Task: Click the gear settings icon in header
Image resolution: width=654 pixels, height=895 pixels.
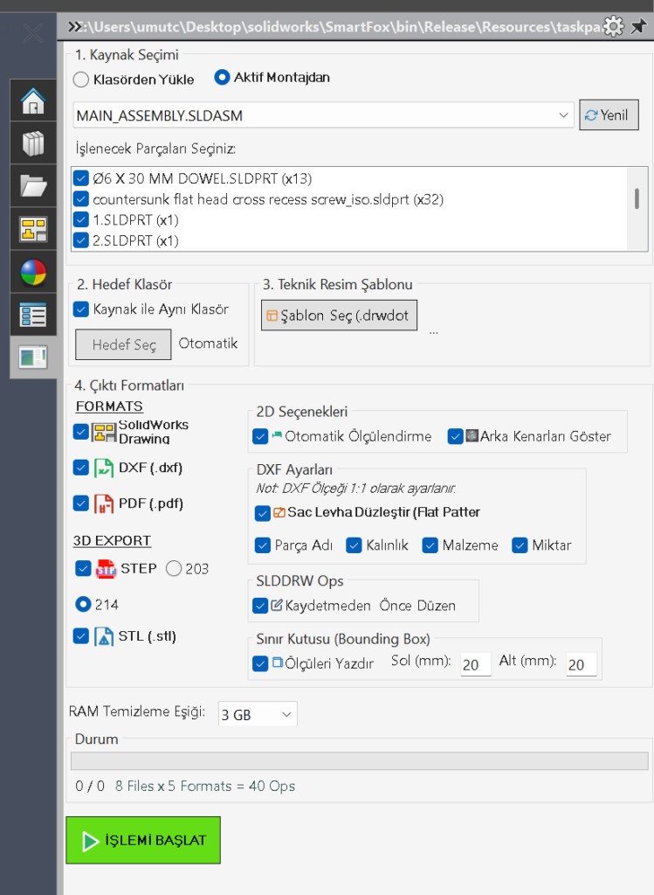Action: (x=614, y=27)
